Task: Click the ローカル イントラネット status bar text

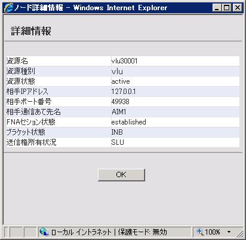Action: point(81,232)
